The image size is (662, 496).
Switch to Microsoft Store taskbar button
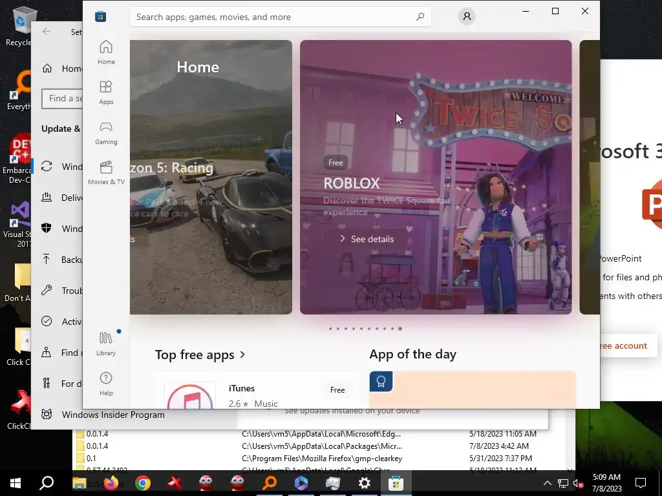tap(396, 483)
